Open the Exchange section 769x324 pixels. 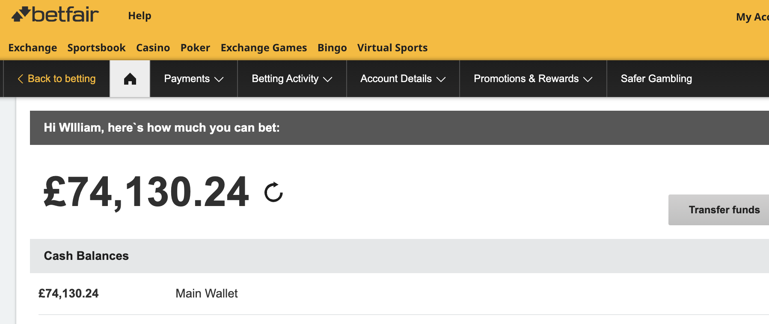click(33, 48)
